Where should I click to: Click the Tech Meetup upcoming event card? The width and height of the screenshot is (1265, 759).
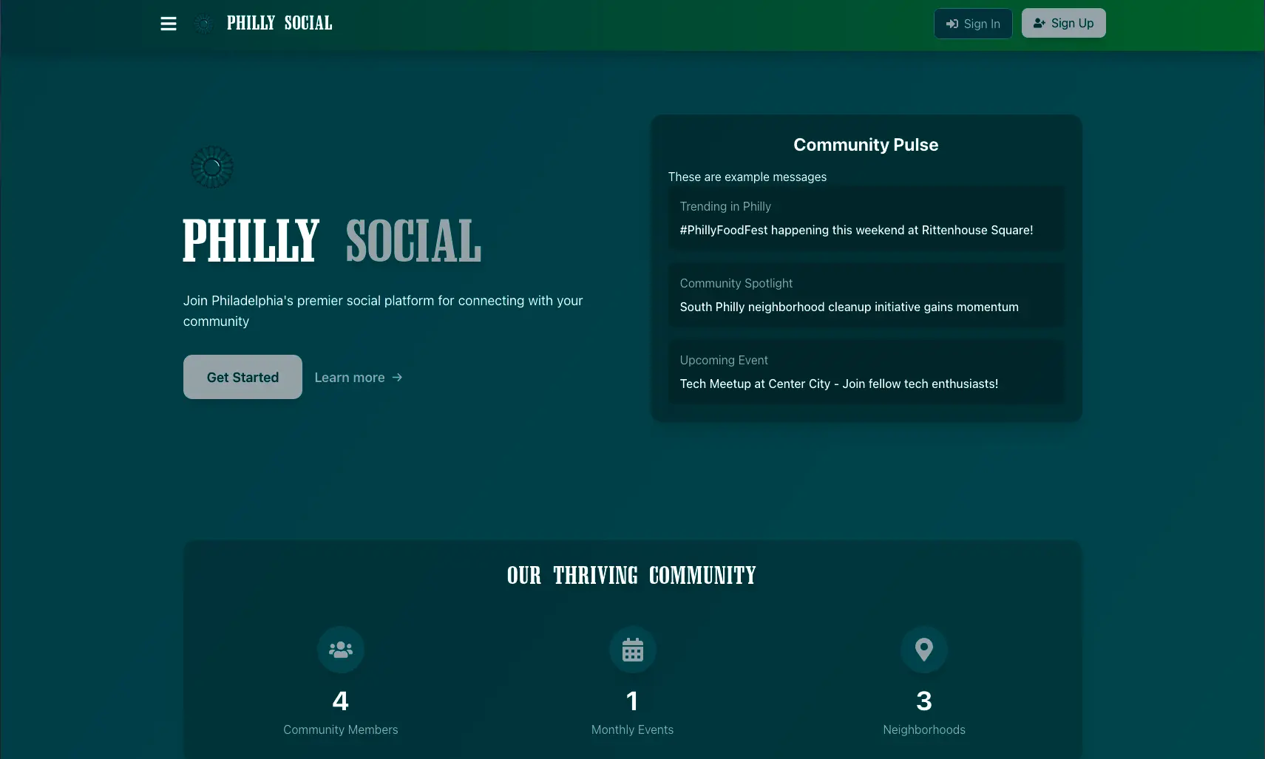coord(865,372)
